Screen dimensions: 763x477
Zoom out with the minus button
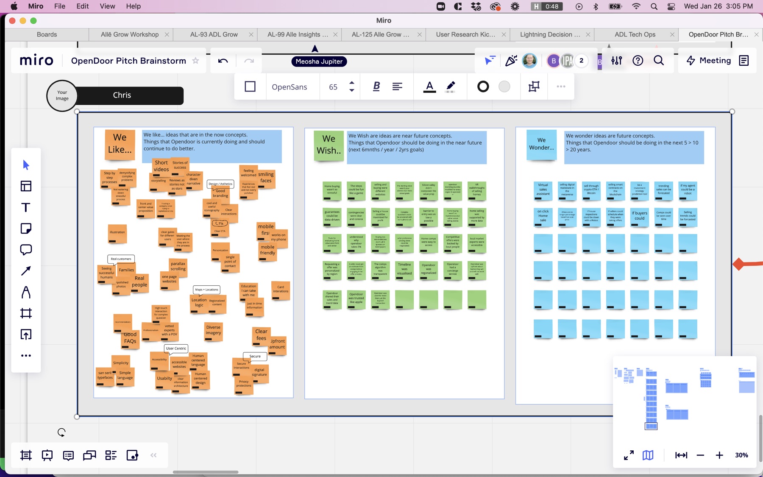[x=700, y=455]
